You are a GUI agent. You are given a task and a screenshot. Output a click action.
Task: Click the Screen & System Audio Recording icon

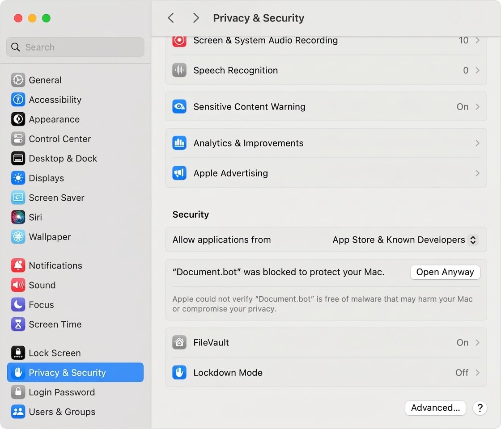(x=179, y=40)
